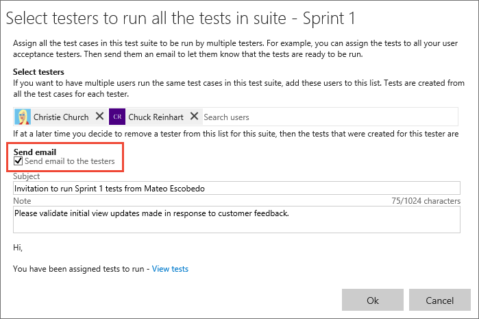Remove Chuck Reinhart from the testers list
This screenshot has width=479, height=319.
[194, 117]
